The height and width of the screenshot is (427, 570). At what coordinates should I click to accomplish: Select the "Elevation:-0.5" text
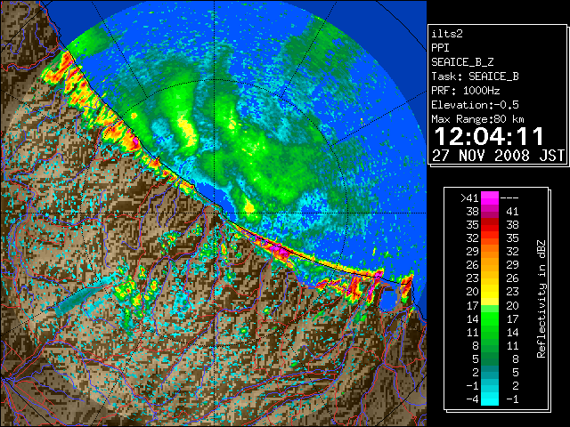click(x=475, y=105)
